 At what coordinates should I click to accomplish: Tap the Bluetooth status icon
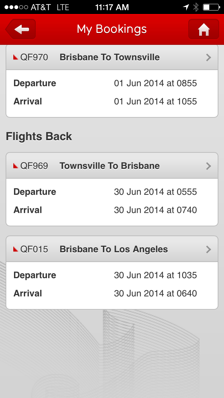pos(196,7)
